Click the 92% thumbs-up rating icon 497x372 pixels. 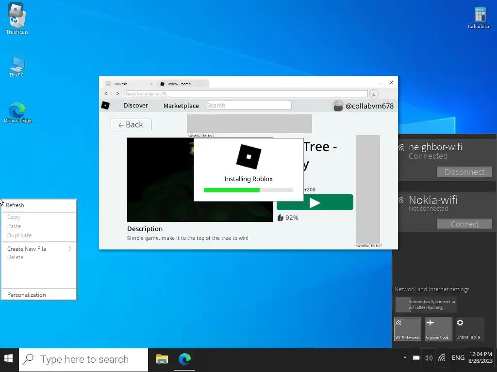point(280,217)
